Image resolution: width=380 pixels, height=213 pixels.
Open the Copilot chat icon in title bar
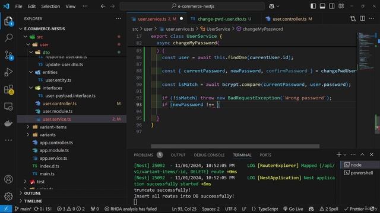point(272,7)
